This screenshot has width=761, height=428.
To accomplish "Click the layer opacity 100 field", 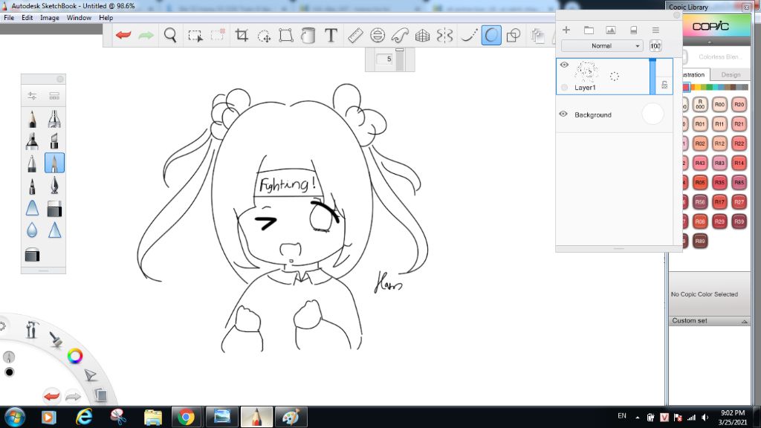I will click(655, 46).
